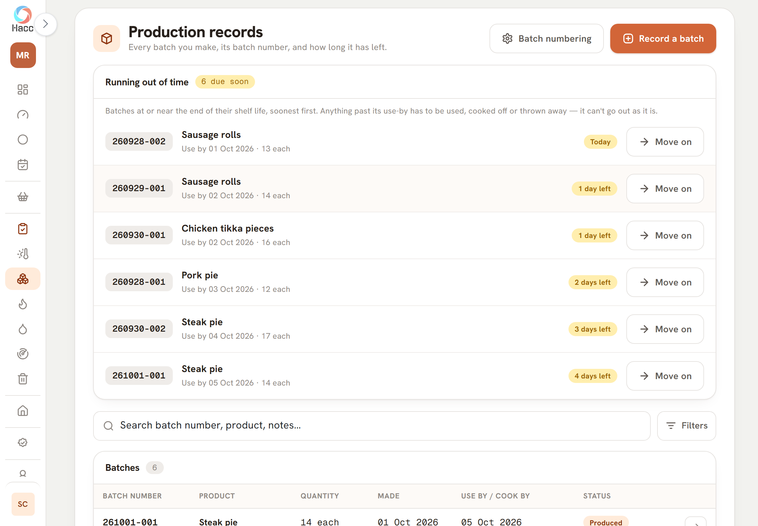Open the shopping basket icon
This screenshot has height=526, width=758.
pos(23,197)
